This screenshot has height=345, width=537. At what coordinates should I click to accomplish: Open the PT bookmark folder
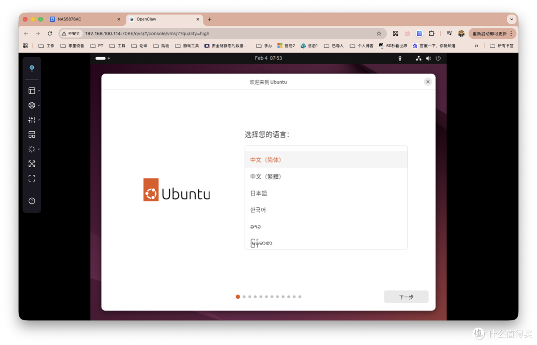click(96, 46)
